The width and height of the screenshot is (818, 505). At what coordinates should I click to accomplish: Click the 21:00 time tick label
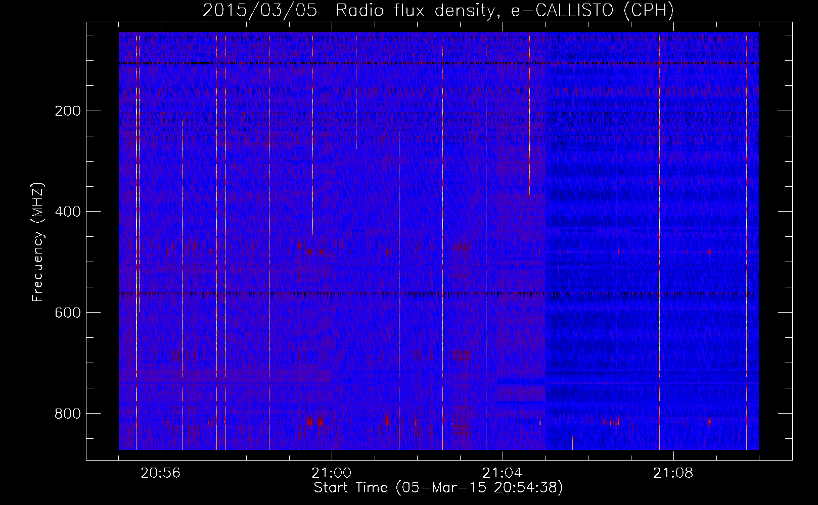point(332,473)
